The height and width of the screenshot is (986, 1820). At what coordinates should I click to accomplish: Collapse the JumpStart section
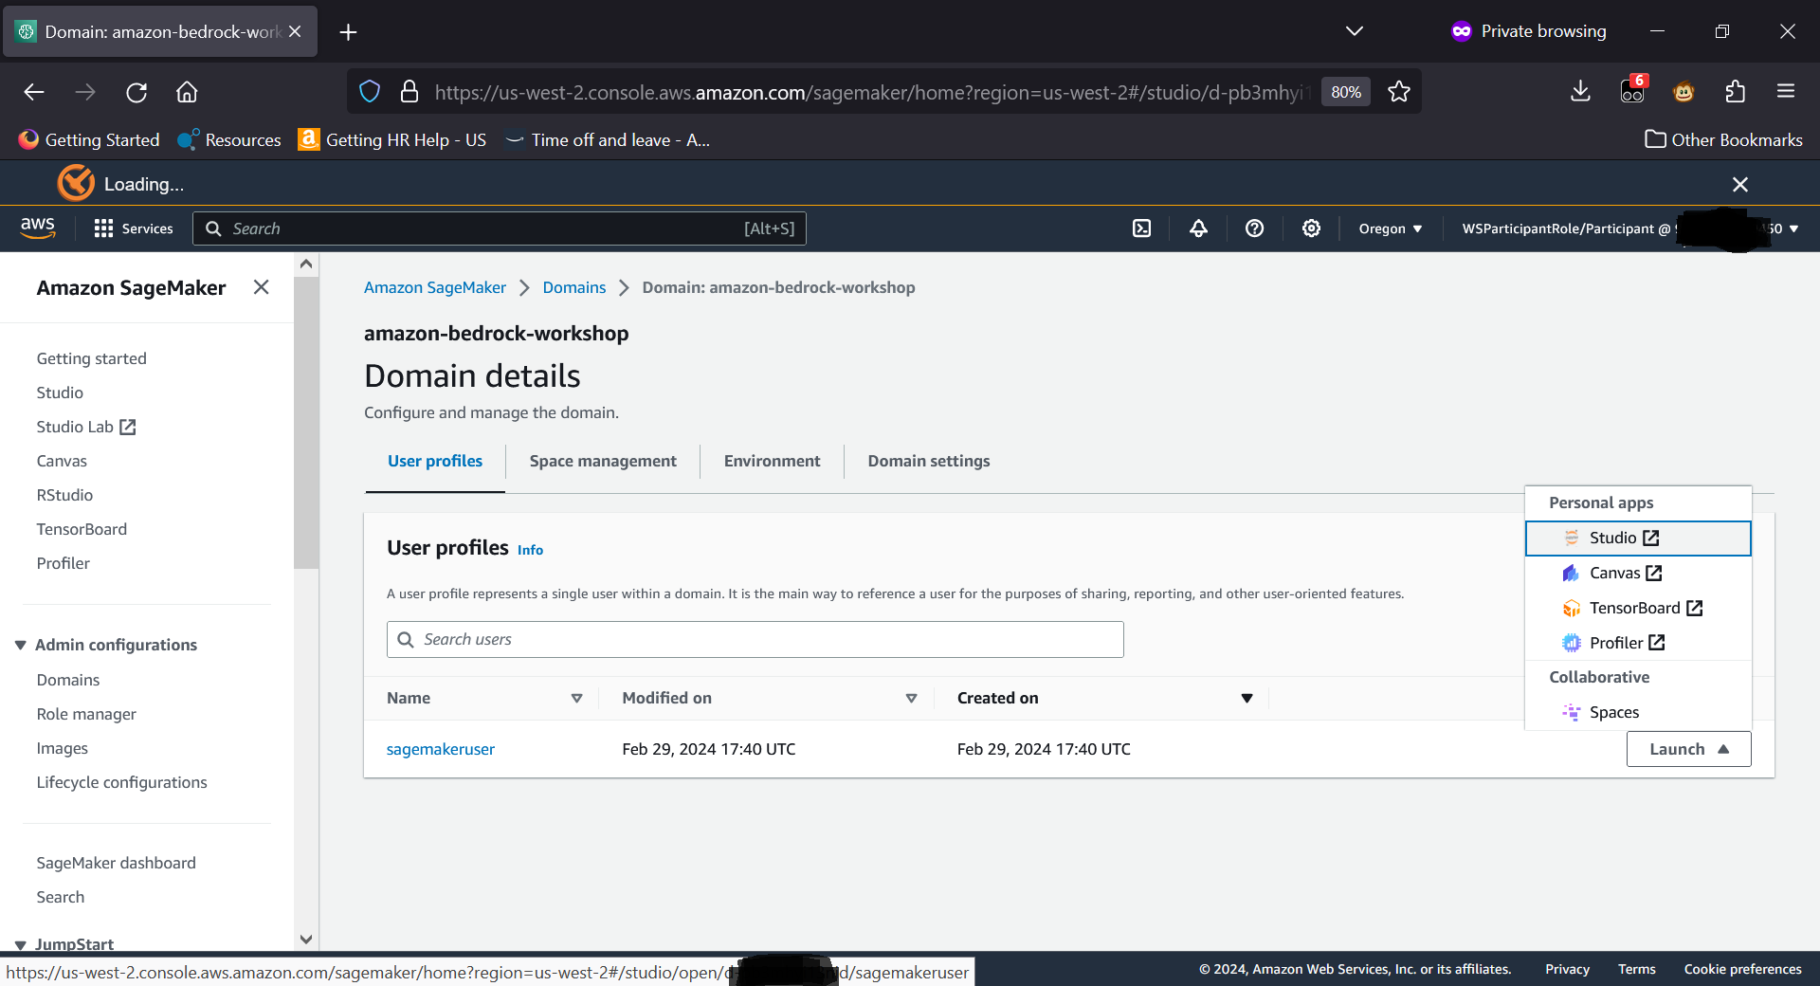20,944
